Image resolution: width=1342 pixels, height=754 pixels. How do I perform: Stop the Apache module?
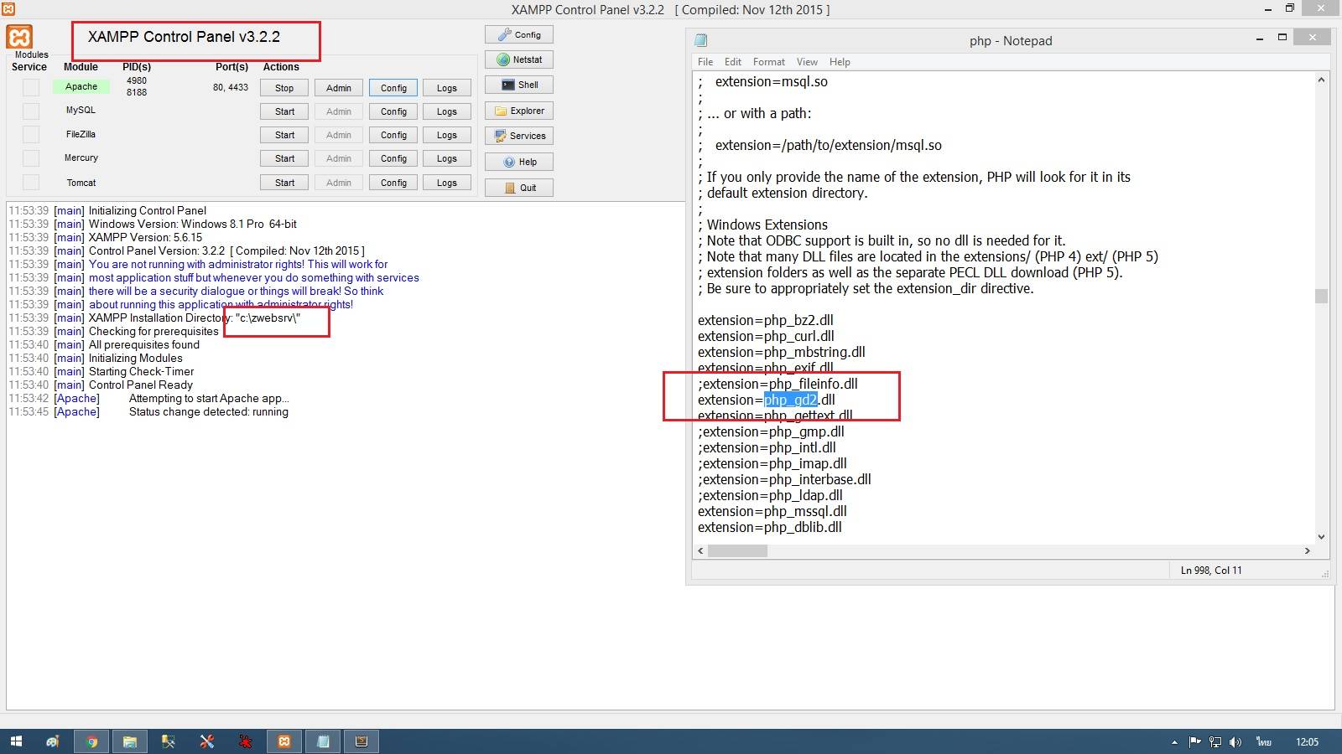[x=284, y=88]
